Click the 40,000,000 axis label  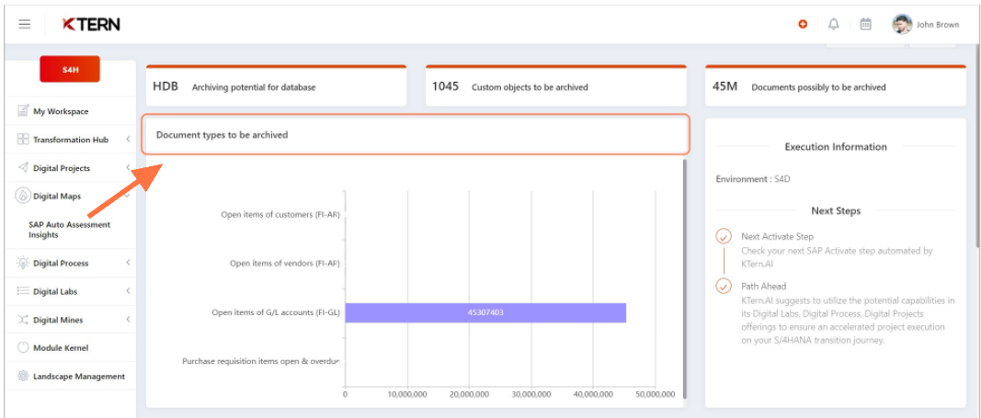click(x=593, y=394)
